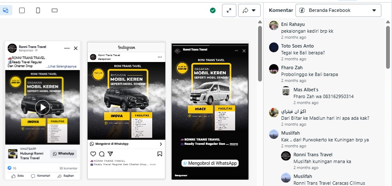Image resolution: width=392 pixels, height=186 pixels.
Task: Play the Facebook ad video
Action: [43, 107]
